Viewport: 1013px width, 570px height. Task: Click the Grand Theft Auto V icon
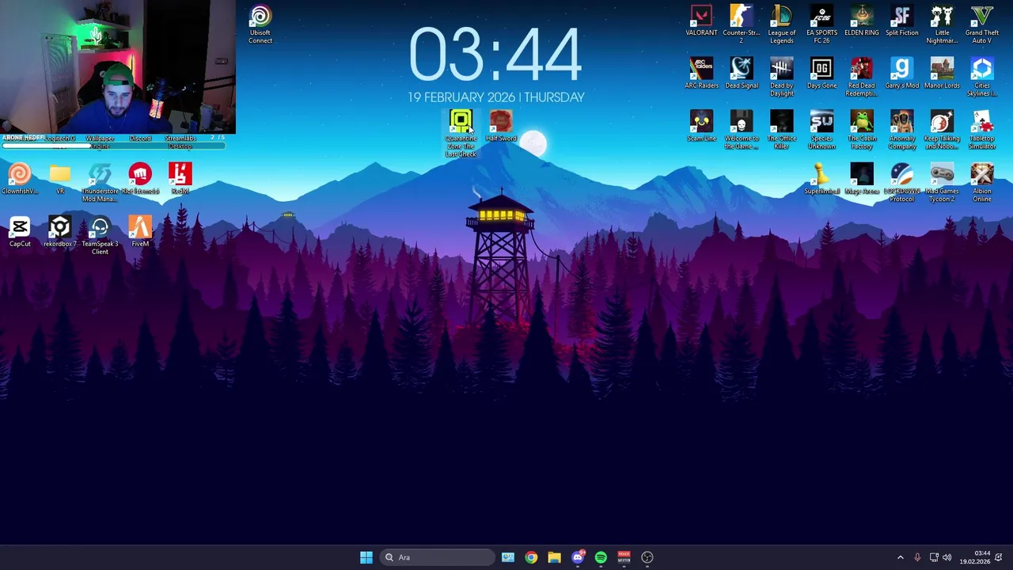click(x=982, y=25)
